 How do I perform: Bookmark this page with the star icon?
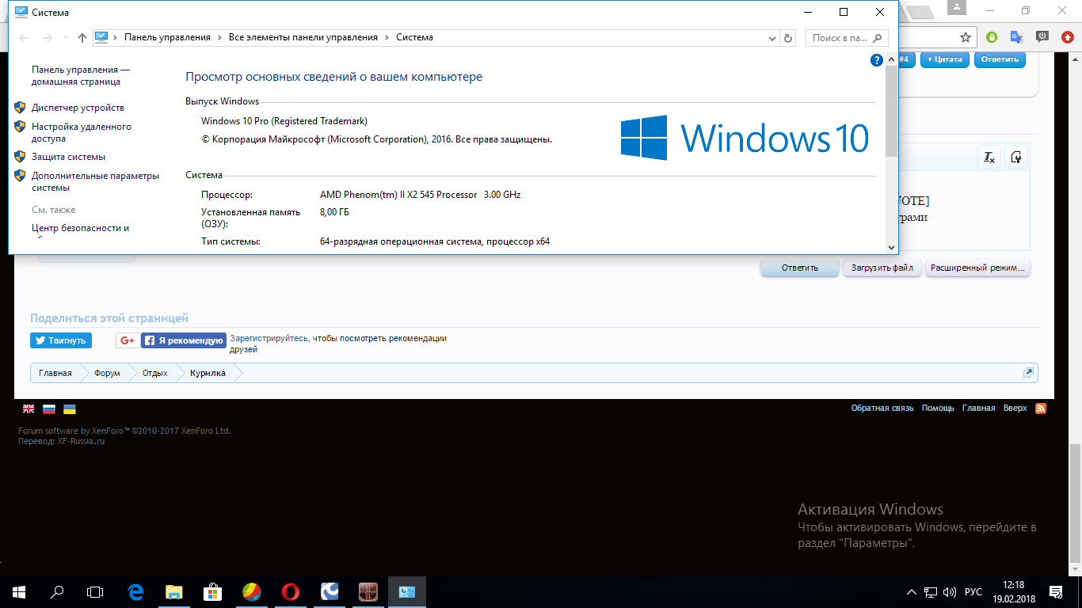[966, 37]
